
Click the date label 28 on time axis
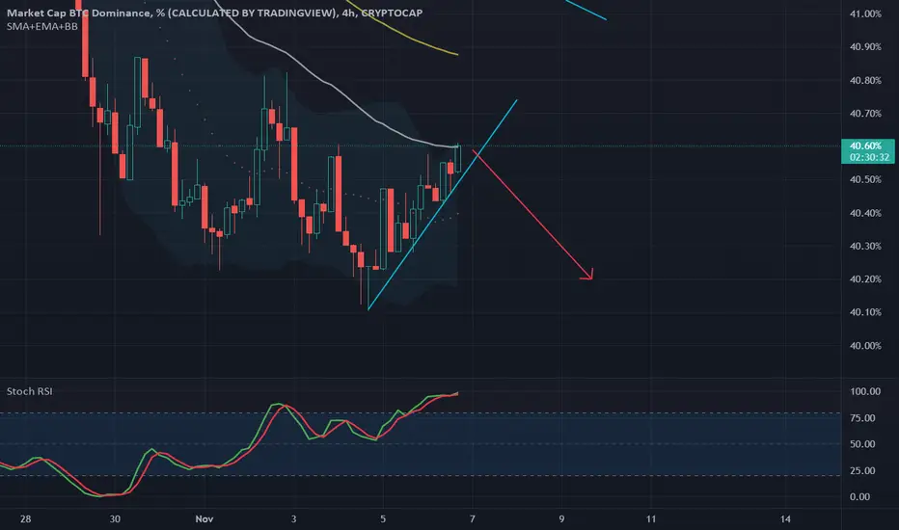click(25, 519)
